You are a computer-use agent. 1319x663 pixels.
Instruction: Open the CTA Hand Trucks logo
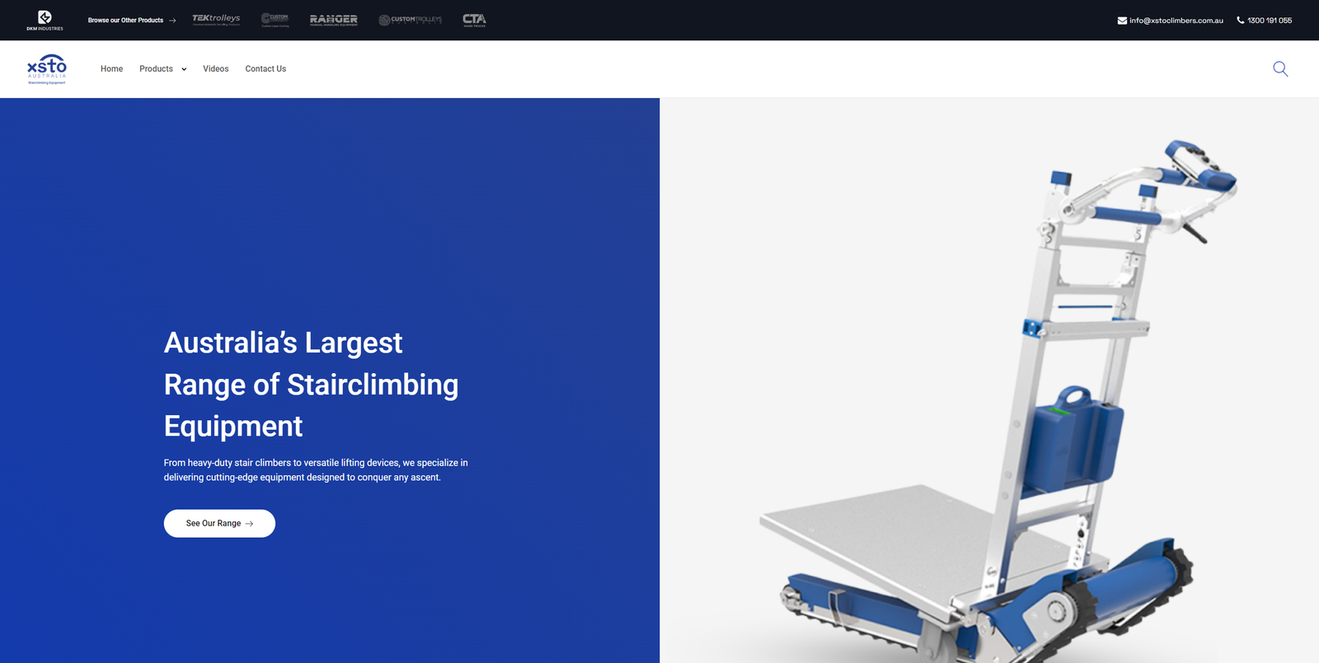474,20
